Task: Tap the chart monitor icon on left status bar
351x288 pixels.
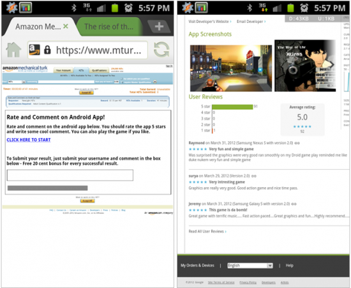Action: click(26, 8)
